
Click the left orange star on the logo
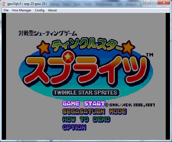pos(43,48)
